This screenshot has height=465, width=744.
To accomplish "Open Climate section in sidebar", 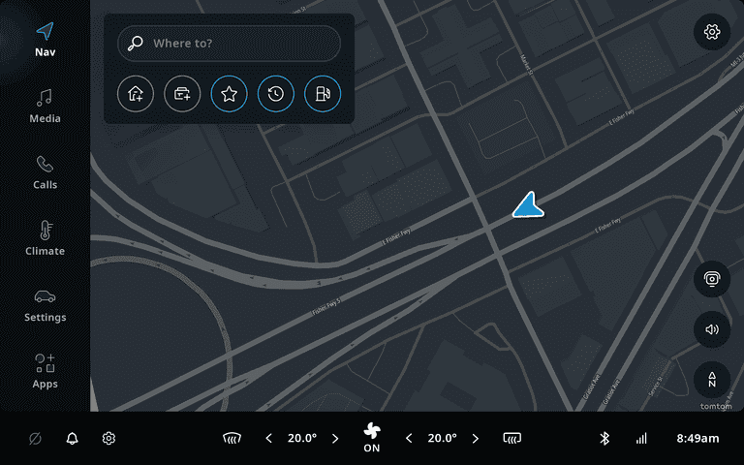I will [45, 238].
